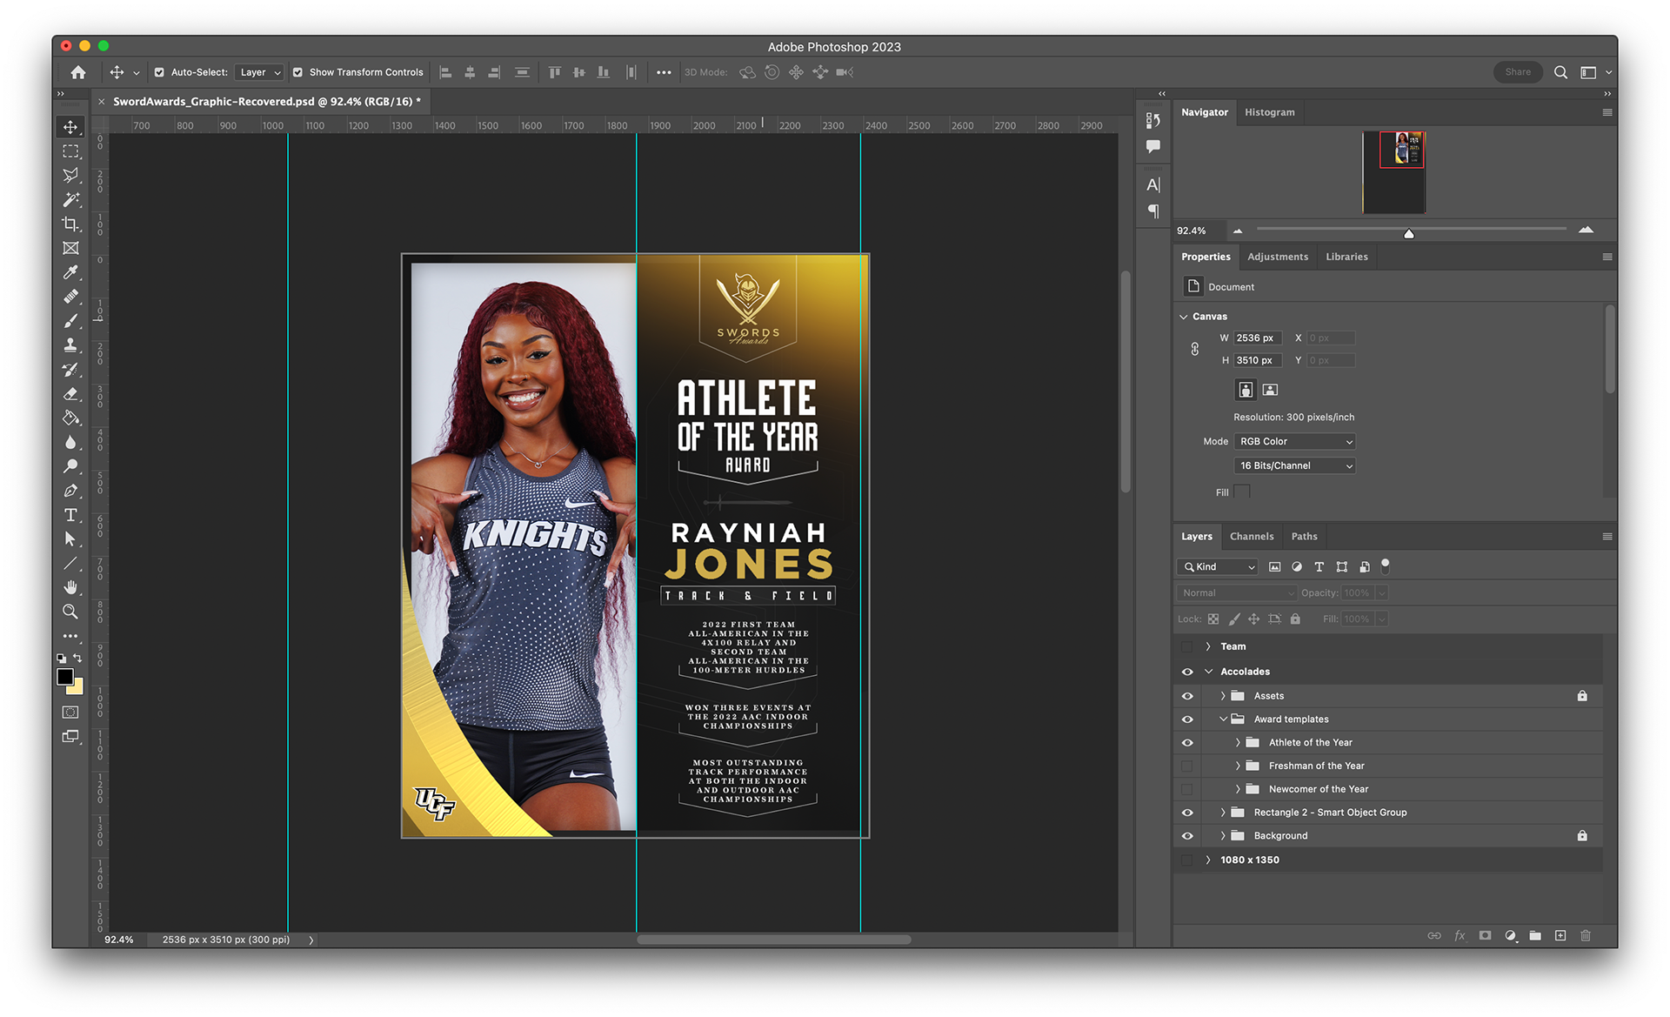Click Create a new layer icon
The image size is (1670, 1017).
click(x=1560, y=935)
